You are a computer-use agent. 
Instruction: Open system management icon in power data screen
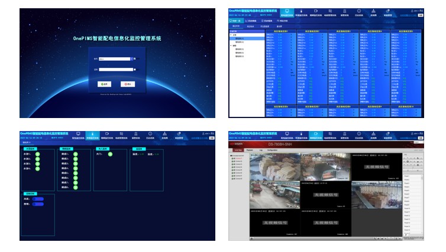tap(387, 11)
